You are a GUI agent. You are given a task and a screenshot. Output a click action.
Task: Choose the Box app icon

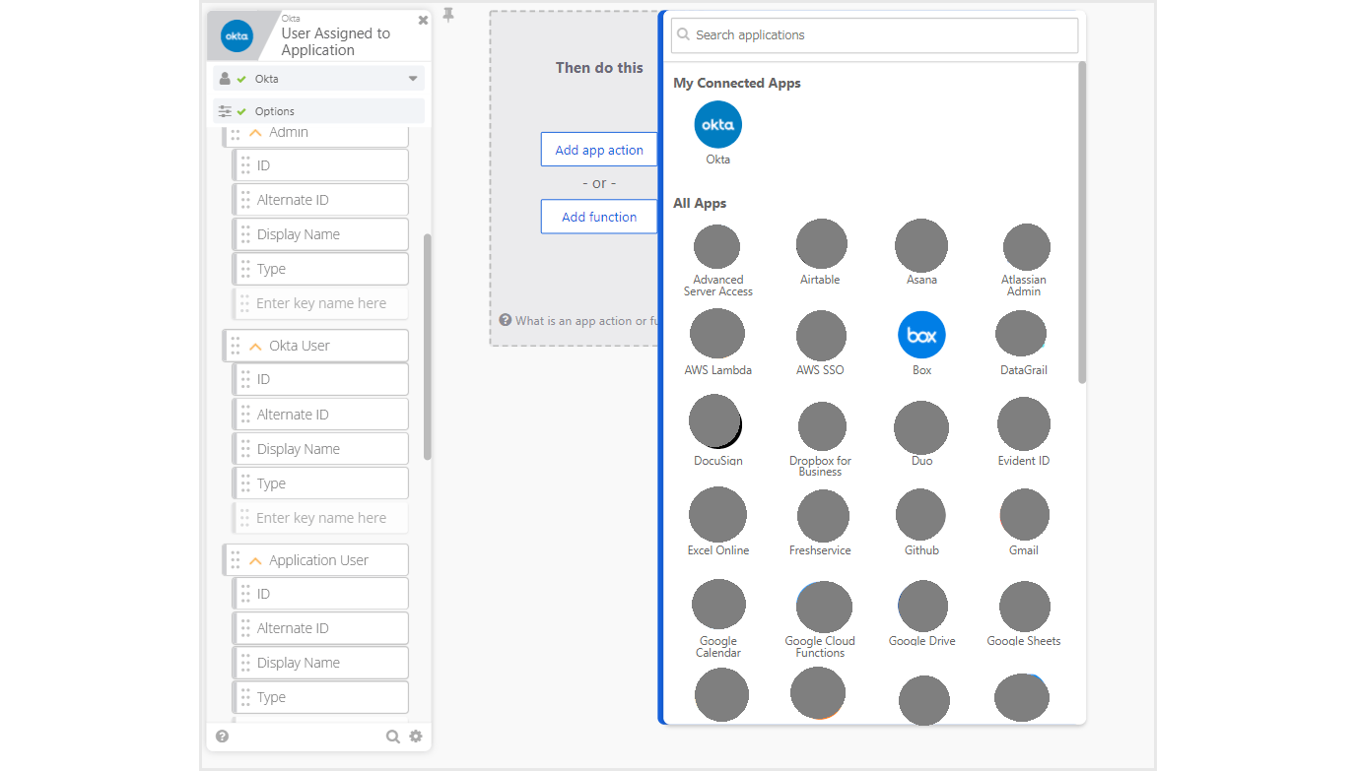(921, 335)
